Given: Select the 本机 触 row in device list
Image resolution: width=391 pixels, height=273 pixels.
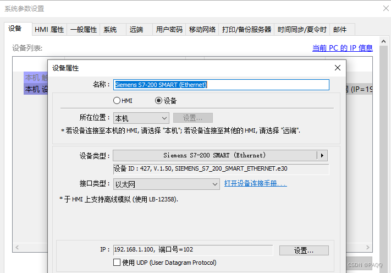Looking at the screenshot, I should point(36,78).
